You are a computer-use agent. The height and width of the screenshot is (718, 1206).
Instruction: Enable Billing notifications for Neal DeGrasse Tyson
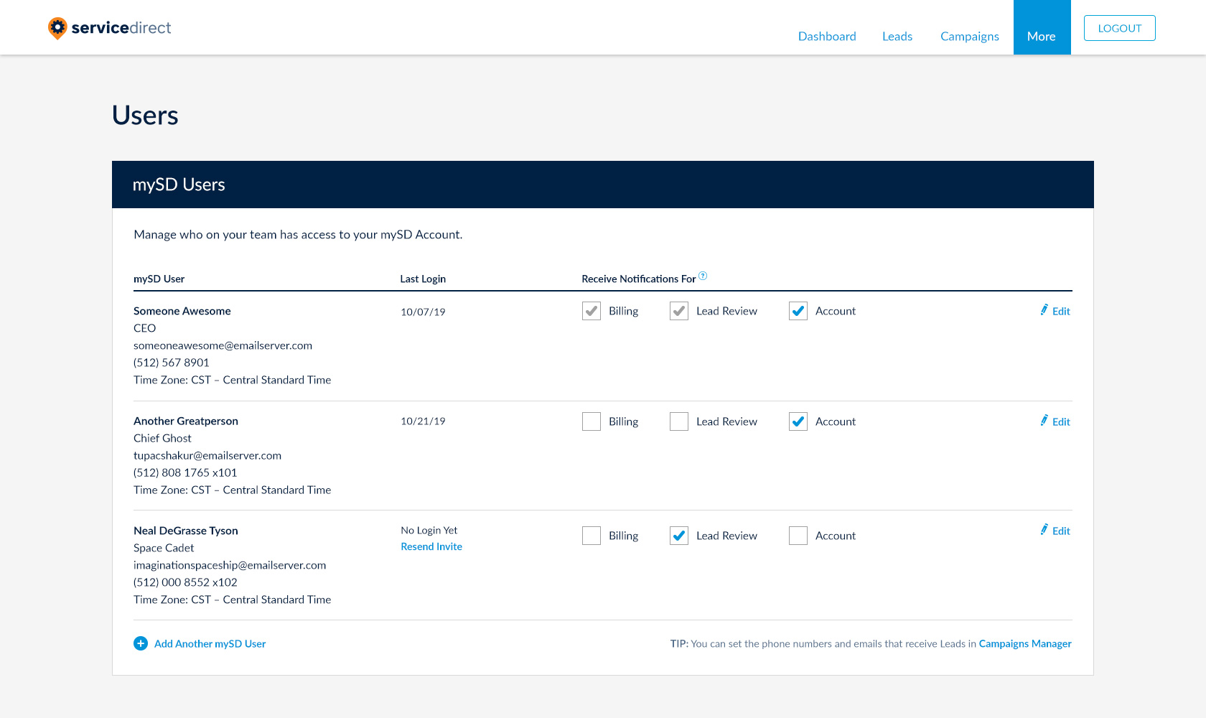(592, 536)
